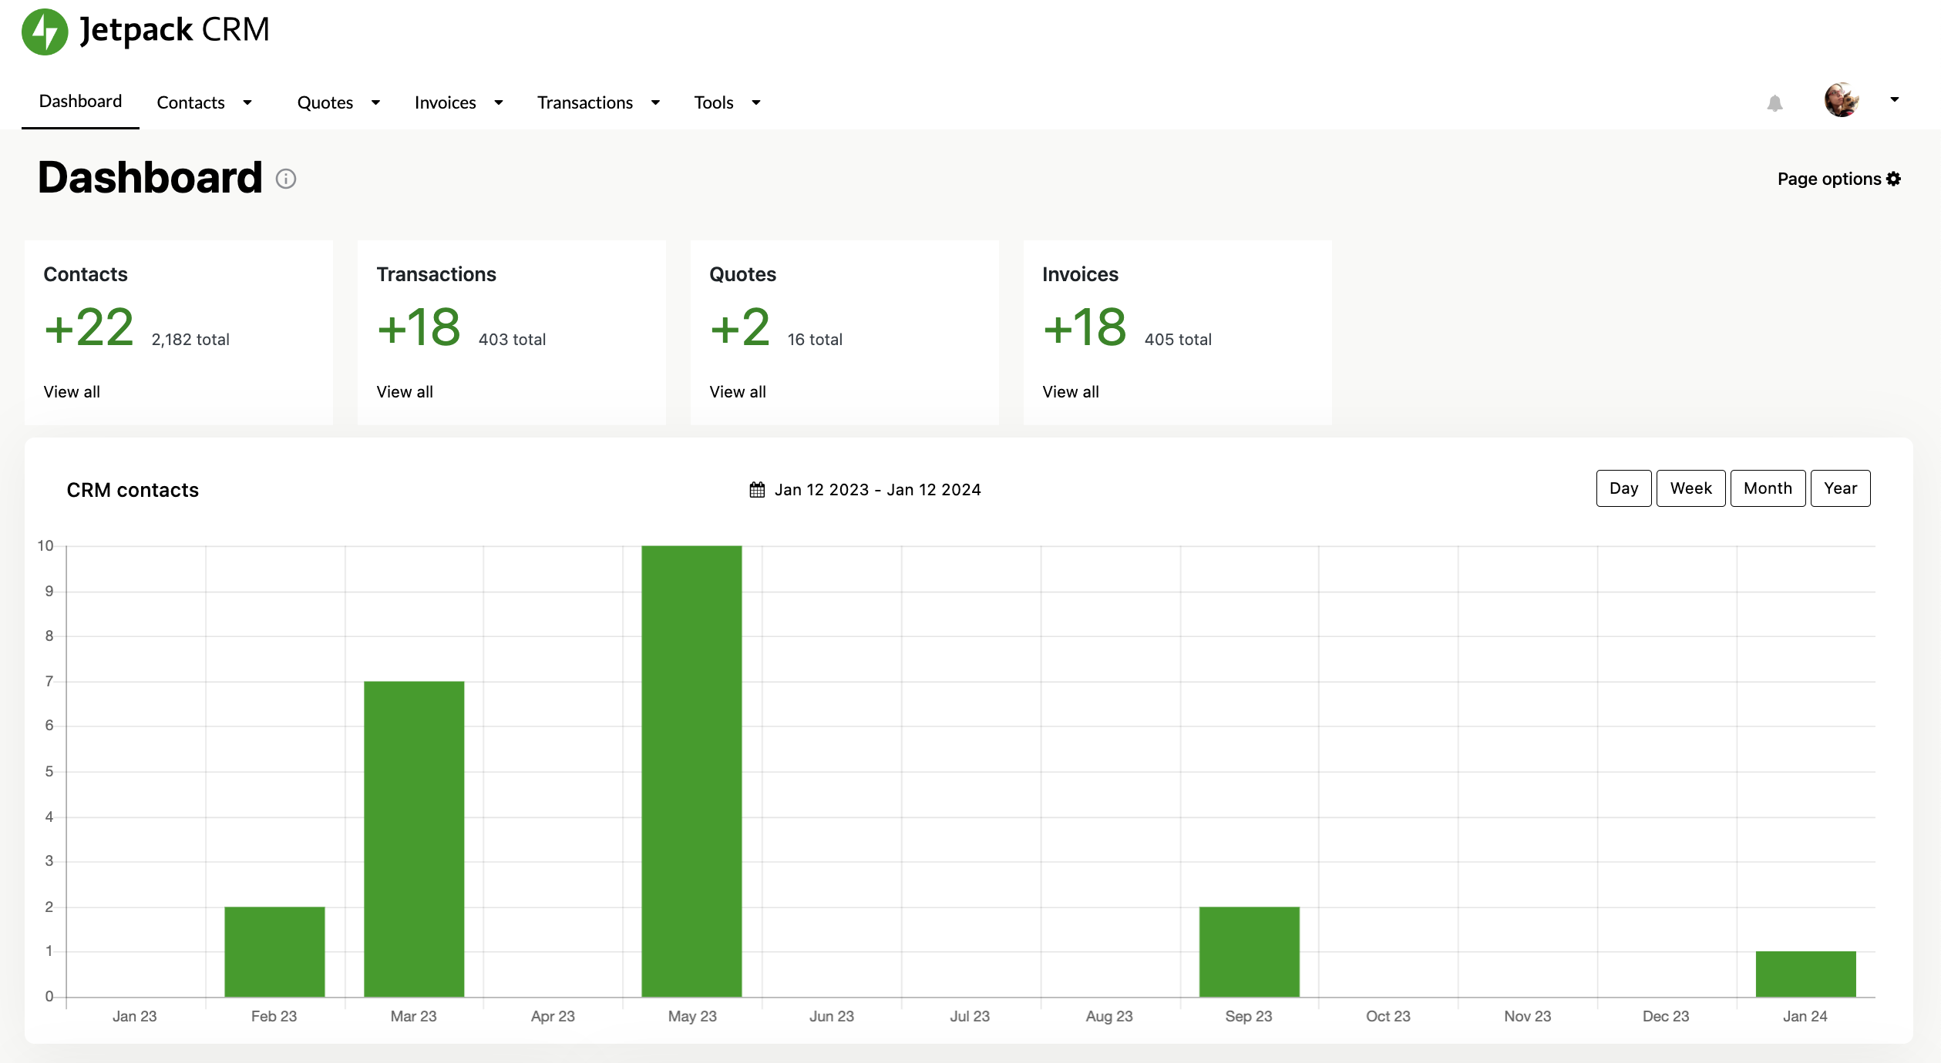The width and height of the screenshot is (1941, 1063).
Task: Click the date range Jan 12 2023 - Jan 12 2024
Action: click(879, 488)
